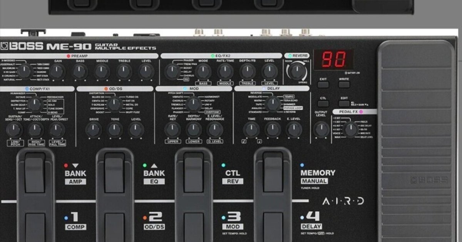Adjust the DELAY TIME knob
This screenshot has width=462, height=242.
coord(251,130)
